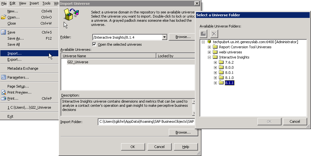Screen dimensions: 311x156
Task: Click the Print printer icon in File menu
Action: coord(4,98)
